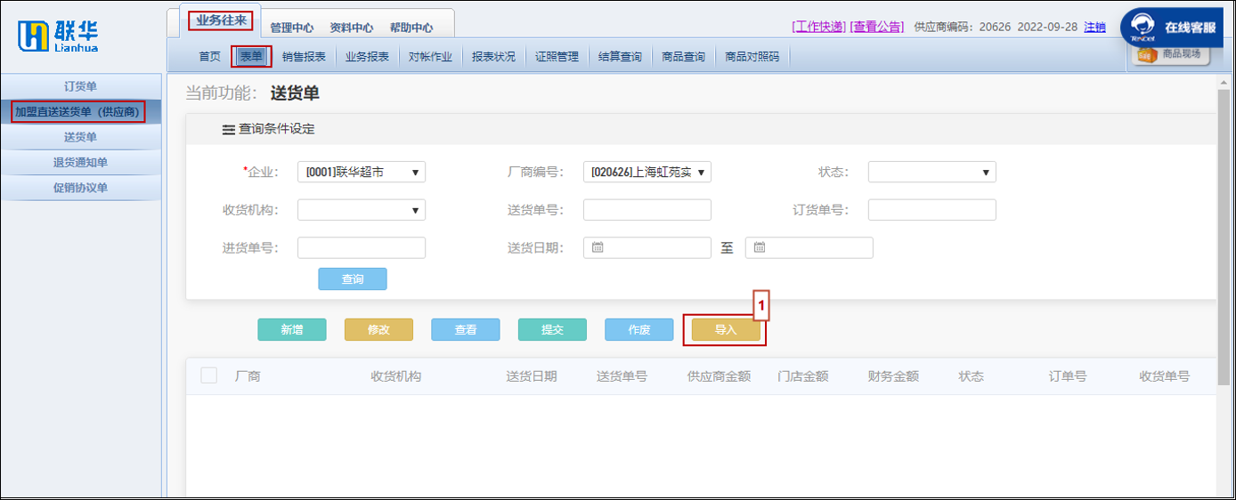Click the 厂商 column header
1236x500 pixels.
(x=248, y=376)
